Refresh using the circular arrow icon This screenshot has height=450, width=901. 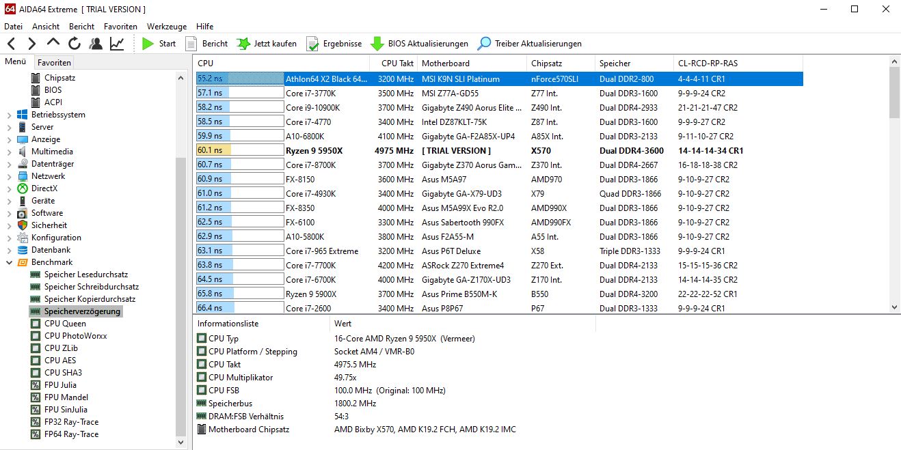pyautogui.click(x=75, y=44)
